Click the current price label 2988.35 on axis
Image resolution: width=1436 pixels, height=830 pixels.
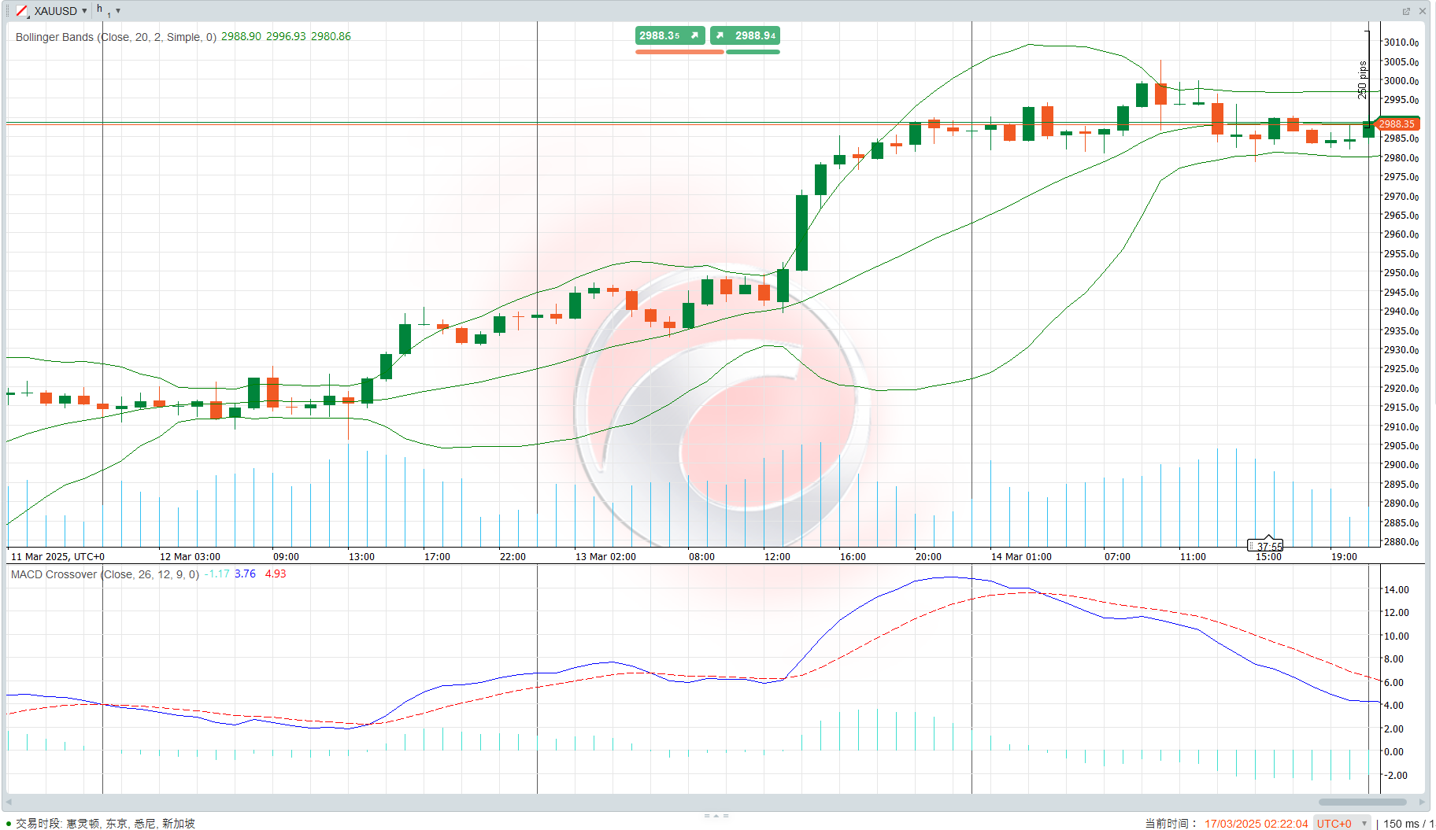click(x=1397, y=124)
